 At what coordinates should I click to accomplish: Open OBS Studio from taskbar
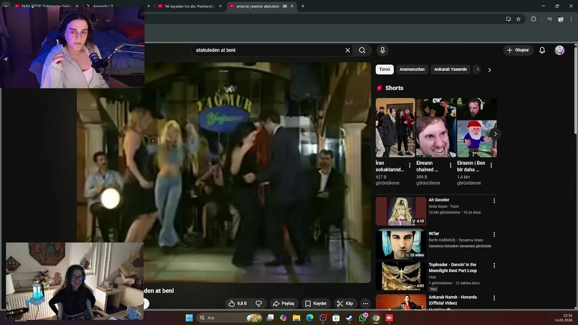(323, 318)
